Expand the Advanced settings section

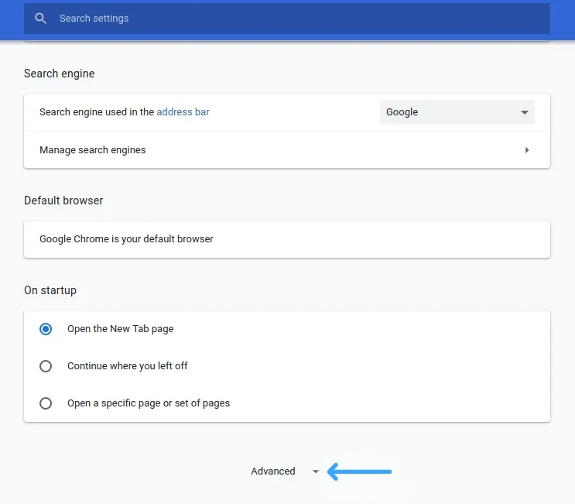pos(274,471)
